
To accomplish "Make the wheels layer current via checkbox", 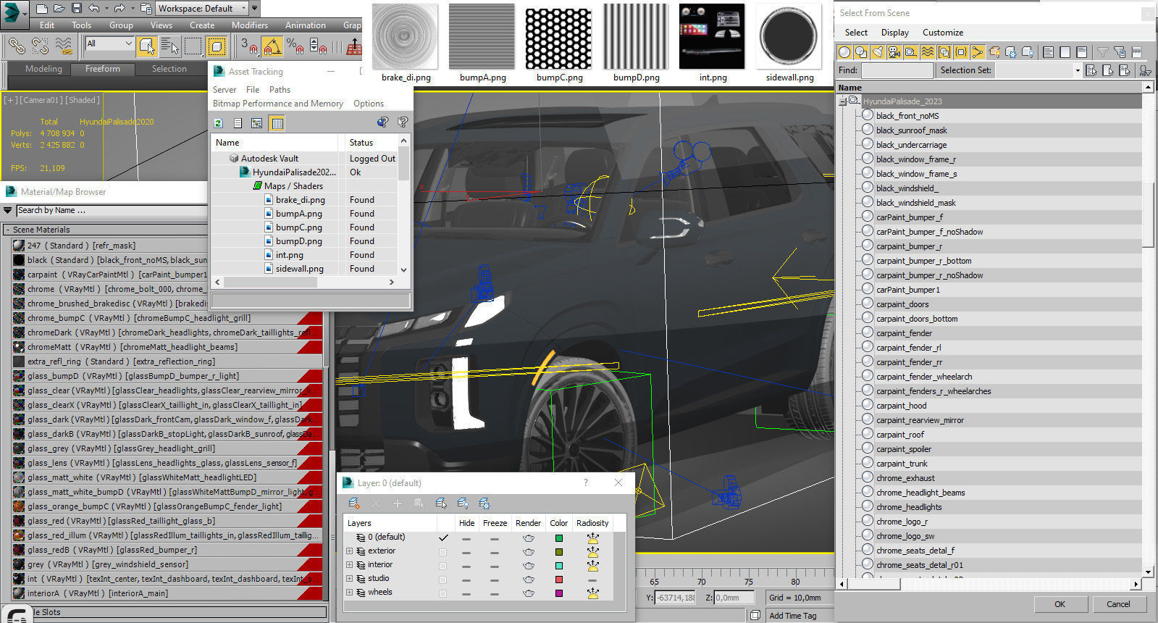I will (442, 593).
